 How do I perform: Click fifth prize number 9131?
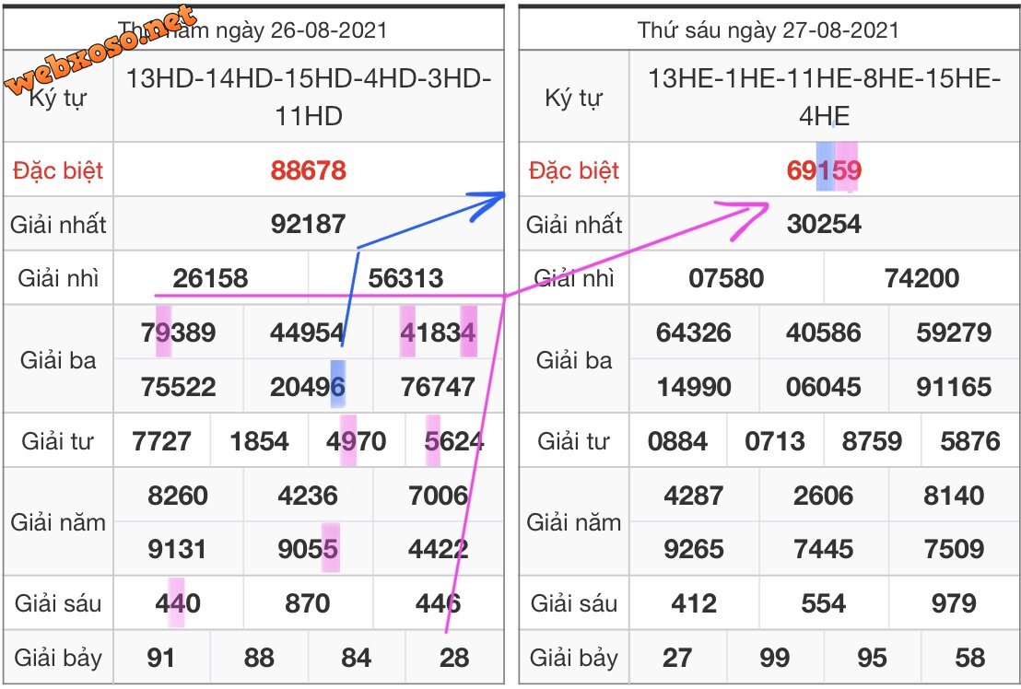178,549
